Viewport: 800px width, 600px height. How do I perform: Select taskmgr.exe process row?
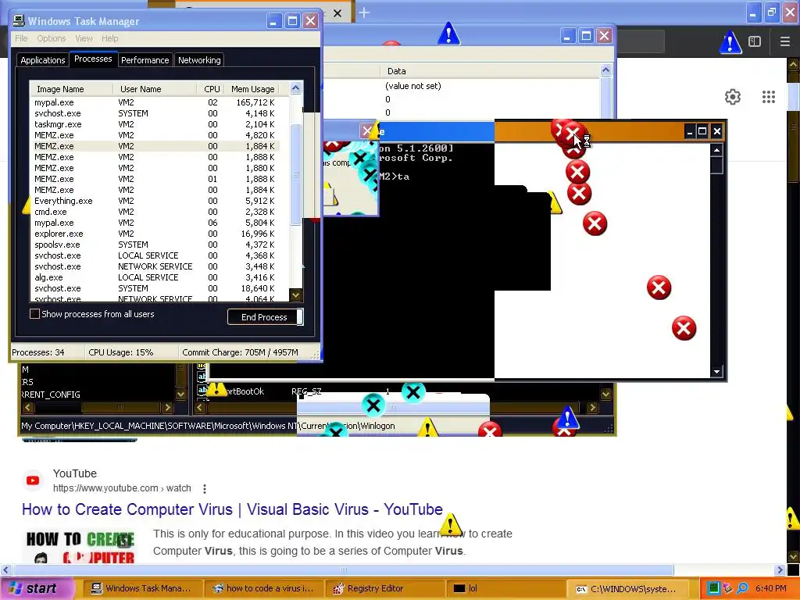[155, 124]
